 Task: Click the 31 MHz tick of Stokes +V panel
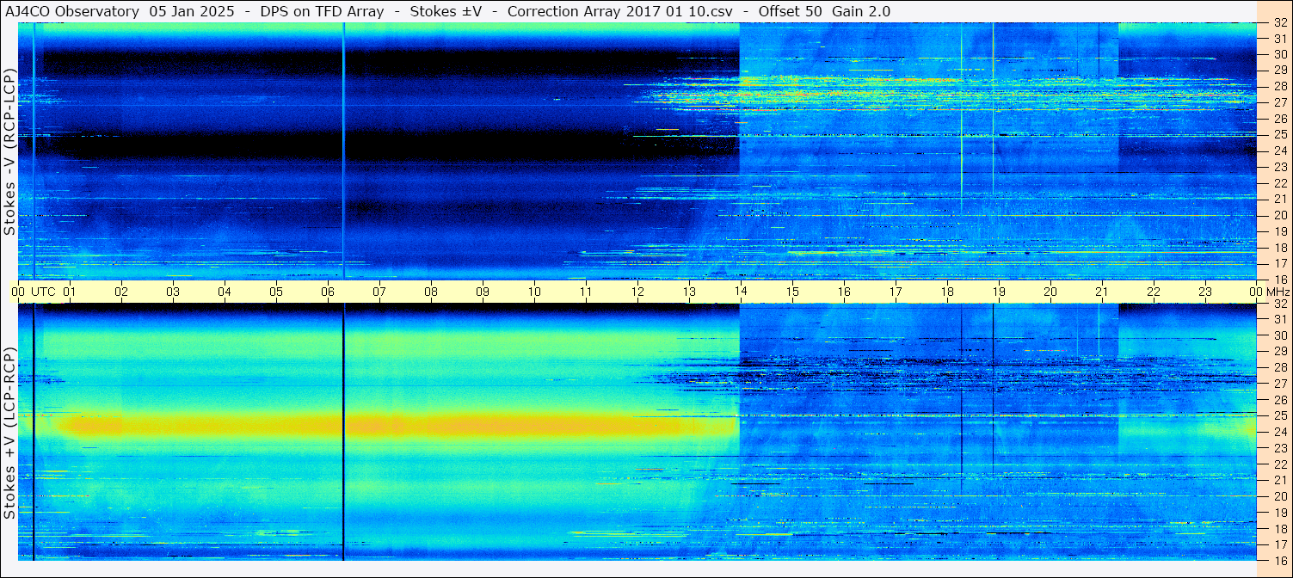[1279, 319]
